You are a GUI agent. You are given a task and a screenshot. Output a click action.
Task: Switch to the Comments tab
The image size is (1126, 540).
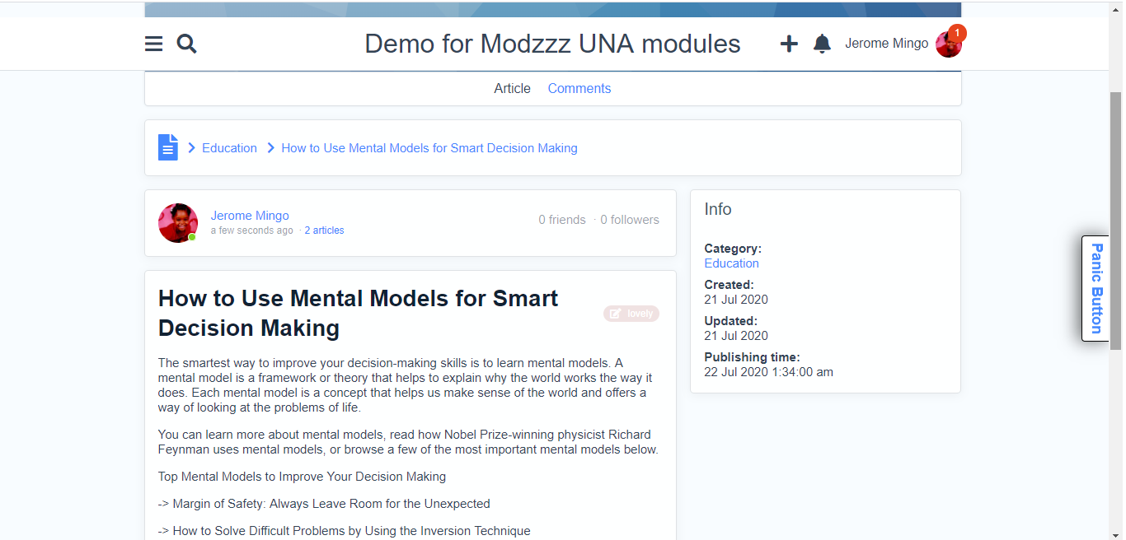[579, 88]
